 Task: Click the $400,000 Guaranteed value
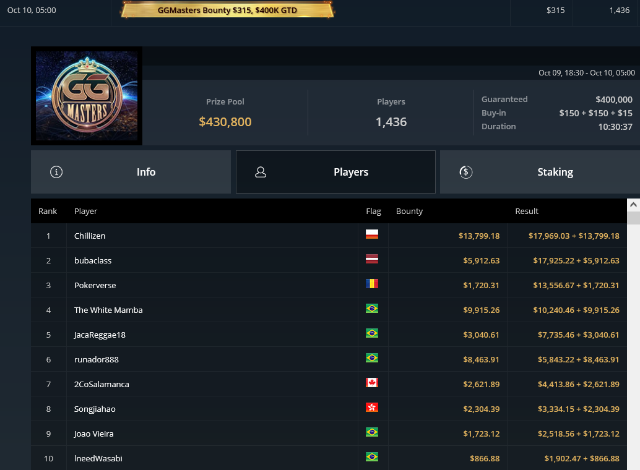click(x=614, y=100)
